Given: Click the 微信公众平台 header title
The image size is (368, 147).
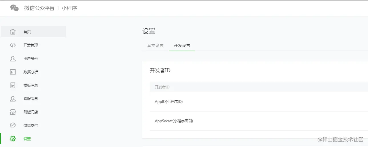Looking at the screenshot, I should [x=39, y=8].
